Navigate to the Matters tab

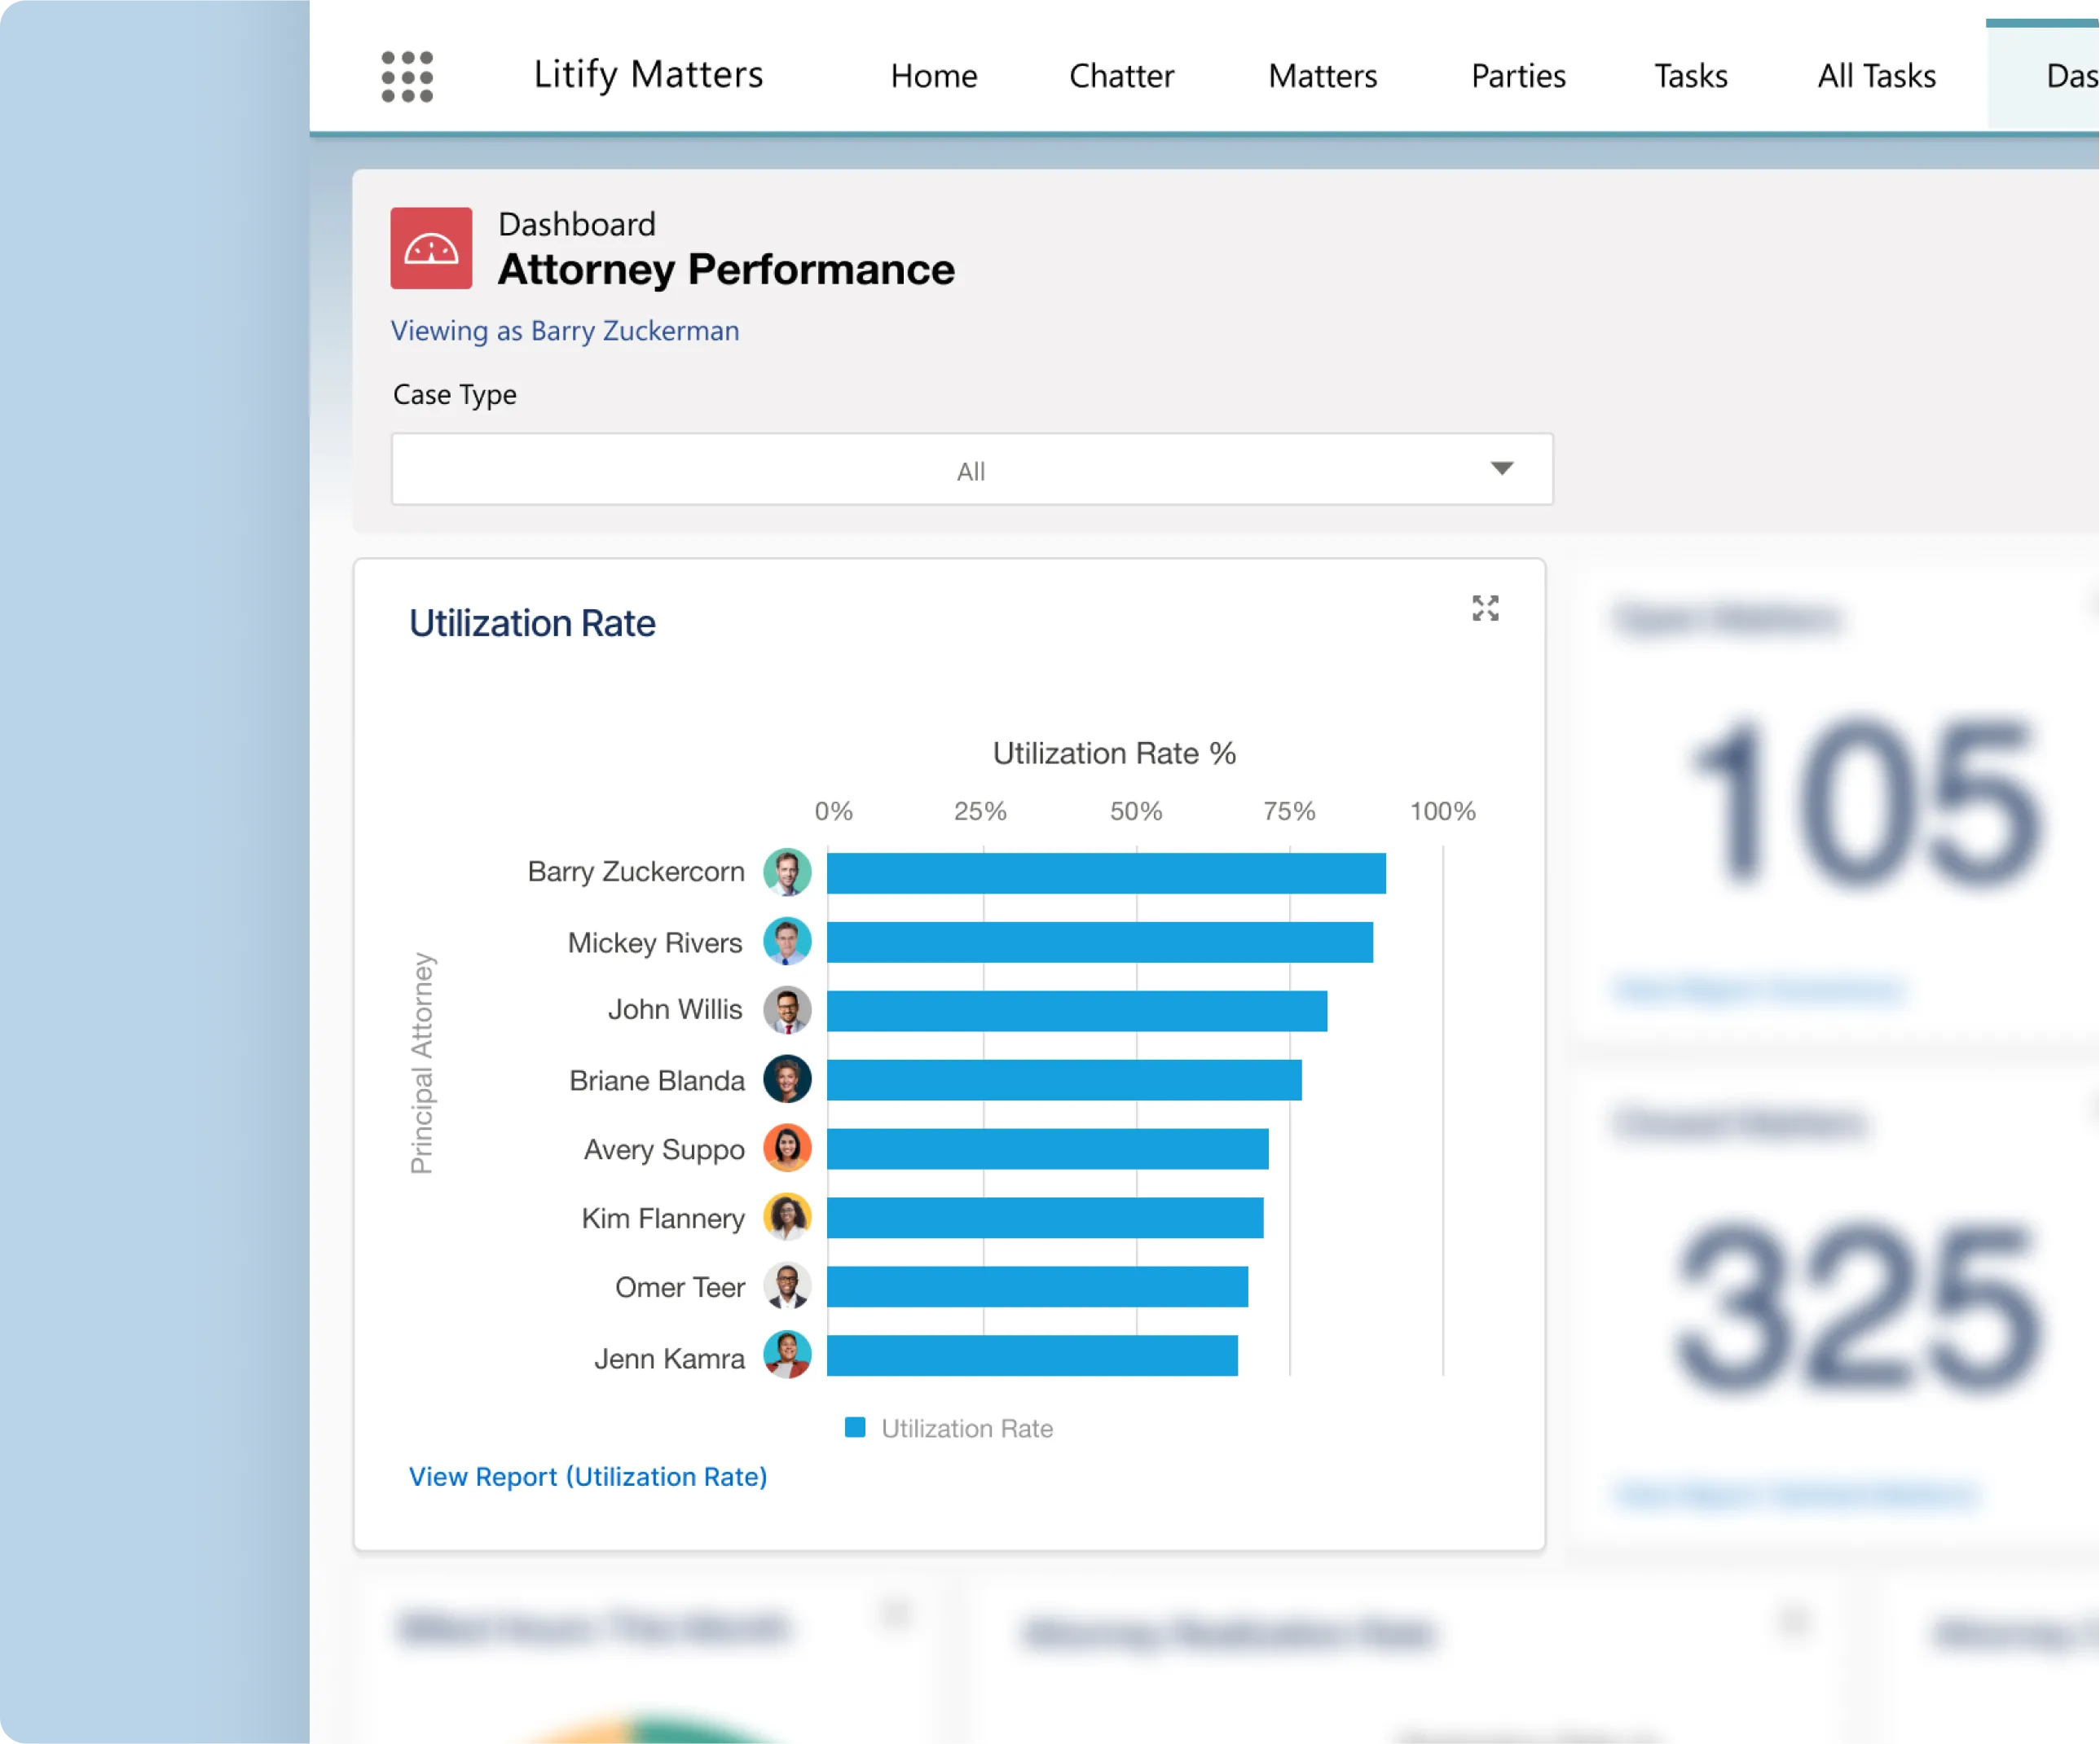click(1322, 75)
